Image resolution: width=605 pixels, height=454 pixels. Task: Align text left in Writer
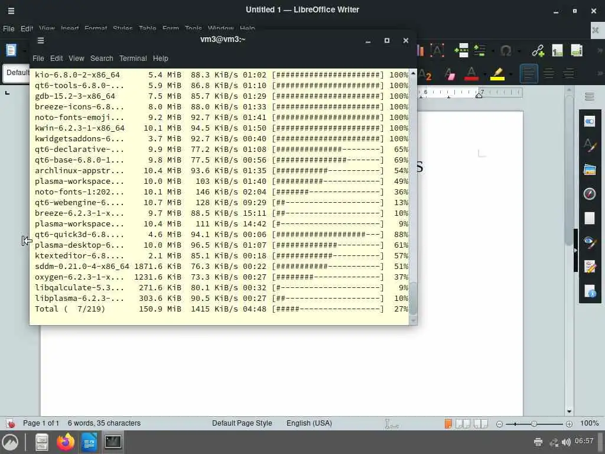[529, 73]
